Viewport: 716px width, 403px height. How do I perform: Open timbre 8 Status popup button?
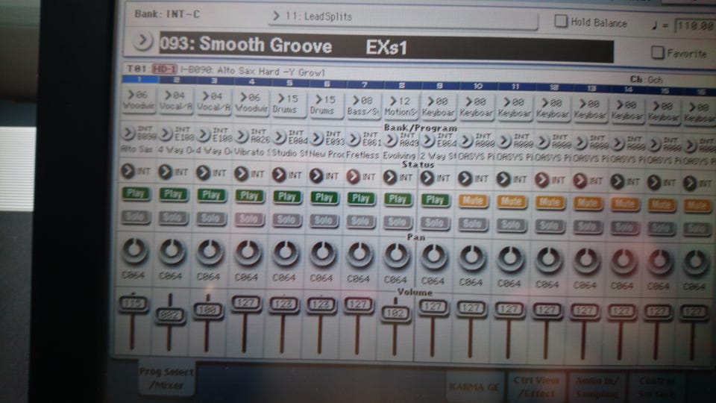(x=390, y=178)
